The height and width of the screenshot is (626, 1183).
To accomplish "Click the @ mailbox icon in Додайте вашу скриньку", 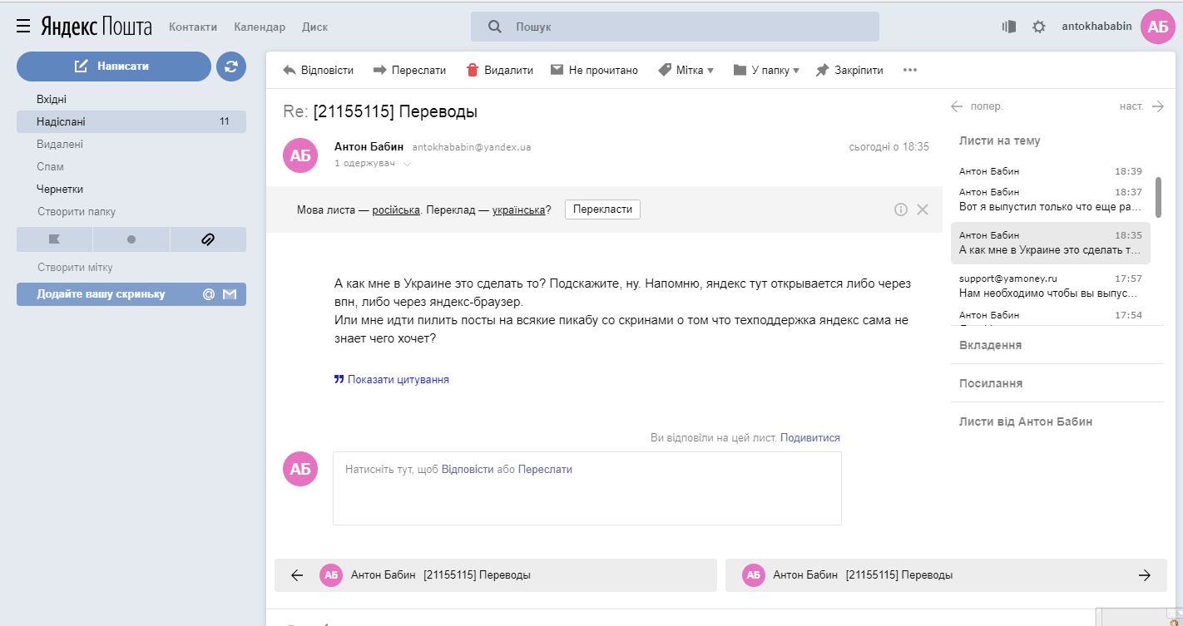I will tap(209, 294).
